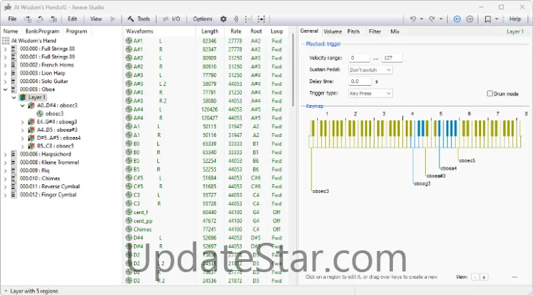533x296 pixels.
Task: Navigate forward with the grey circled arrow
Action: pos(469,19)
